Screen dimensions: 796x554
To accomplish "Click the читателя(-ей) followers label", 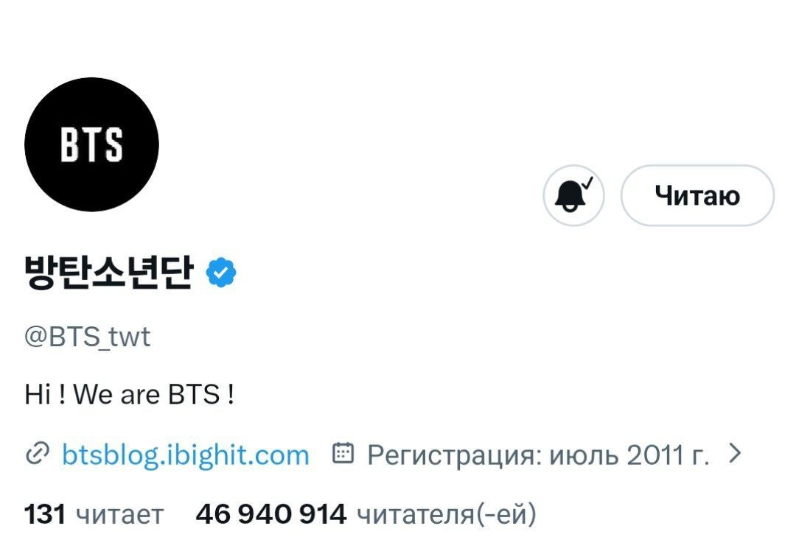I will (x=446, y=515).
